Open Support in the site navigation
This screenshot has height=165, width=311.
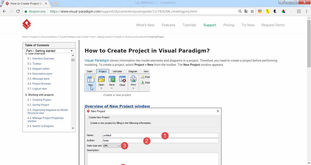pos(210,25)
